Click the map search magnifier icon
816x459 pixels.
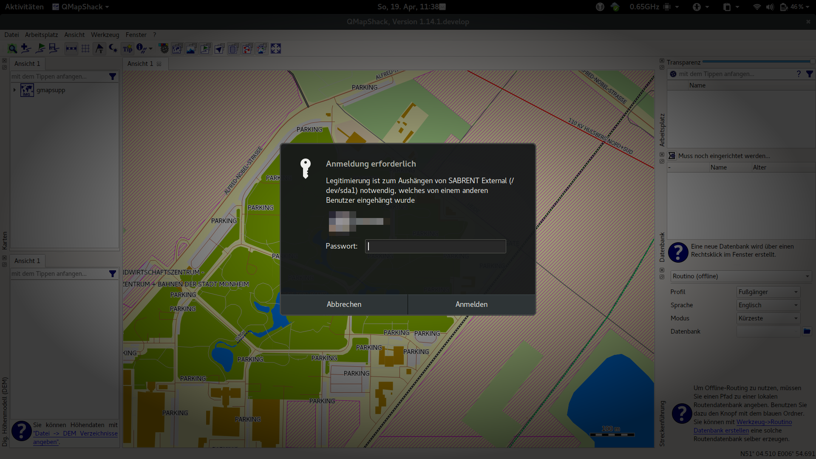coord(12,49)
